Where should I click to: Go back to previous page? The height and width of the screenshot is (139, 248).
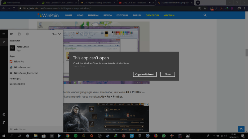[3, 8]
